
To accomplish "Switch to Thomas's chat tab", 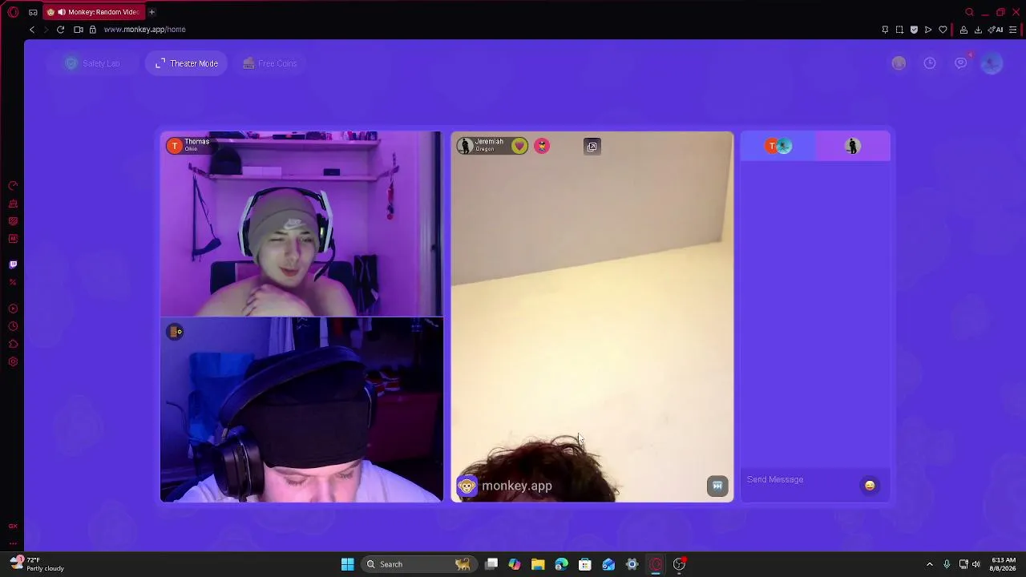I will [x=778, y=146].
